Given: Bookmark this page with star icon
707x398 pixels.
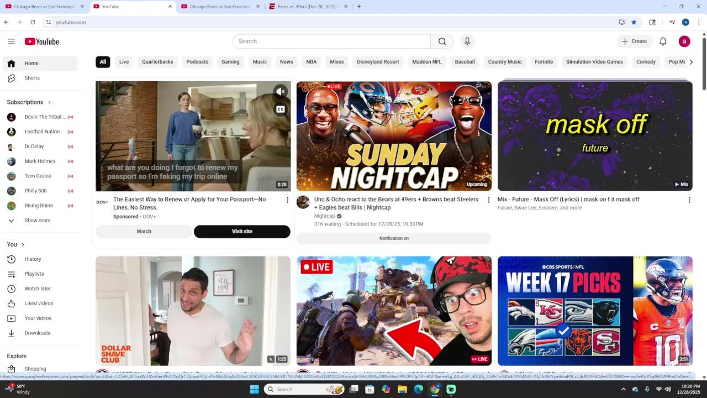Looking at the screenshot, I should [x=634, y=22].
